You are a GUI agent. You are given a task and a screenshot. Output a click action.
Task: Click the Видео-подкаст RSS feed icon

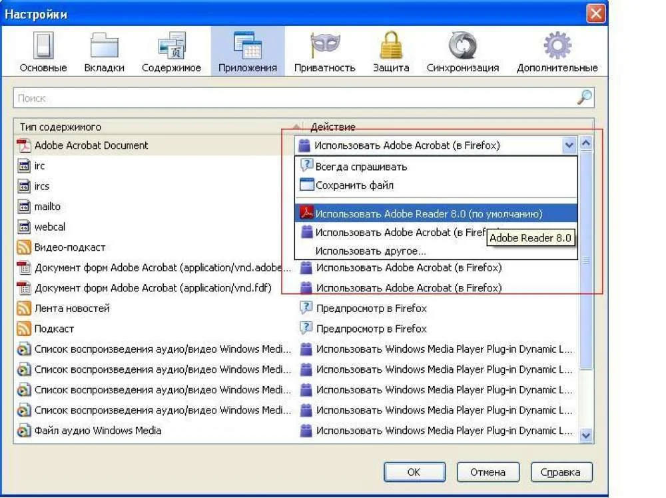point(24,247)
